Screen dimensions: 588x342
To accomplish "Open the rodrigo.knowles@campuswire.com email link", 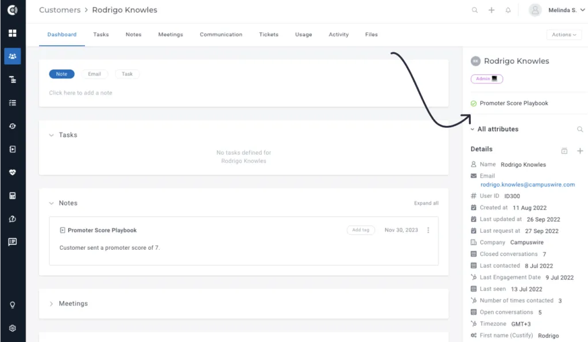I will pyautogui.click(x=528, y=184).
